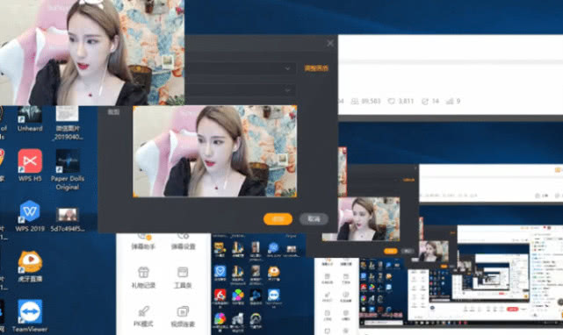Open 弹幕设置 in the tools panel
This screenshot has height=335, width=563.
click(183, 241)
